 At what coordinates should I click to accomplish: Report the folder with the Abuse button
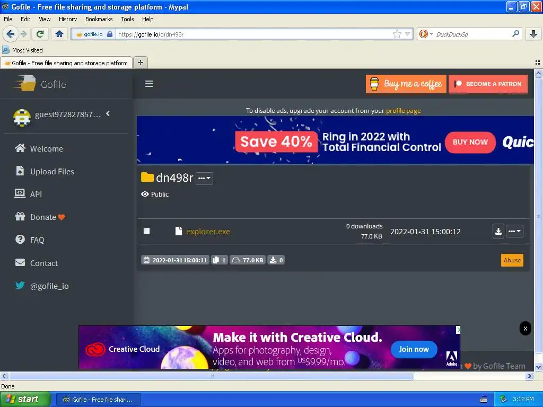pyautogui.click(x=512, y=260)
